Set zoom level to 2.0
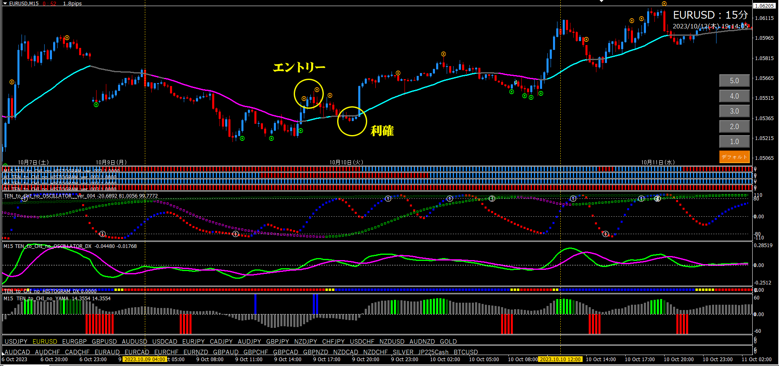The width and height of the screenshot is (779, 366). (x=734, y=127)
